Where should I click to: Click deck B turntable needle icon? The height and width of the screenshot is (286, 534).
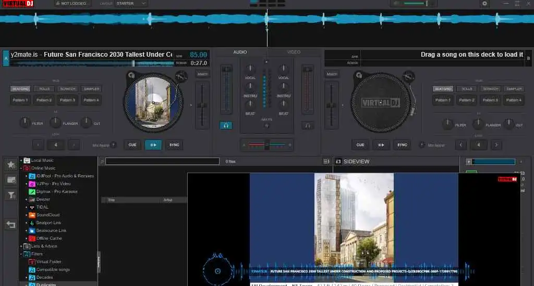(409, 76)
